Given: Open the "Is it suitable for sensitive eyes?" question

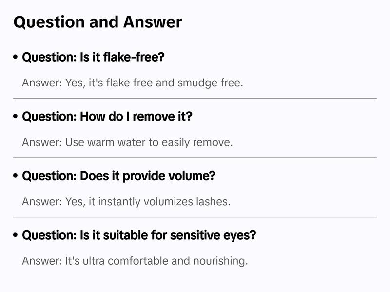Looking at the screenshot, I should coord(139,235).
